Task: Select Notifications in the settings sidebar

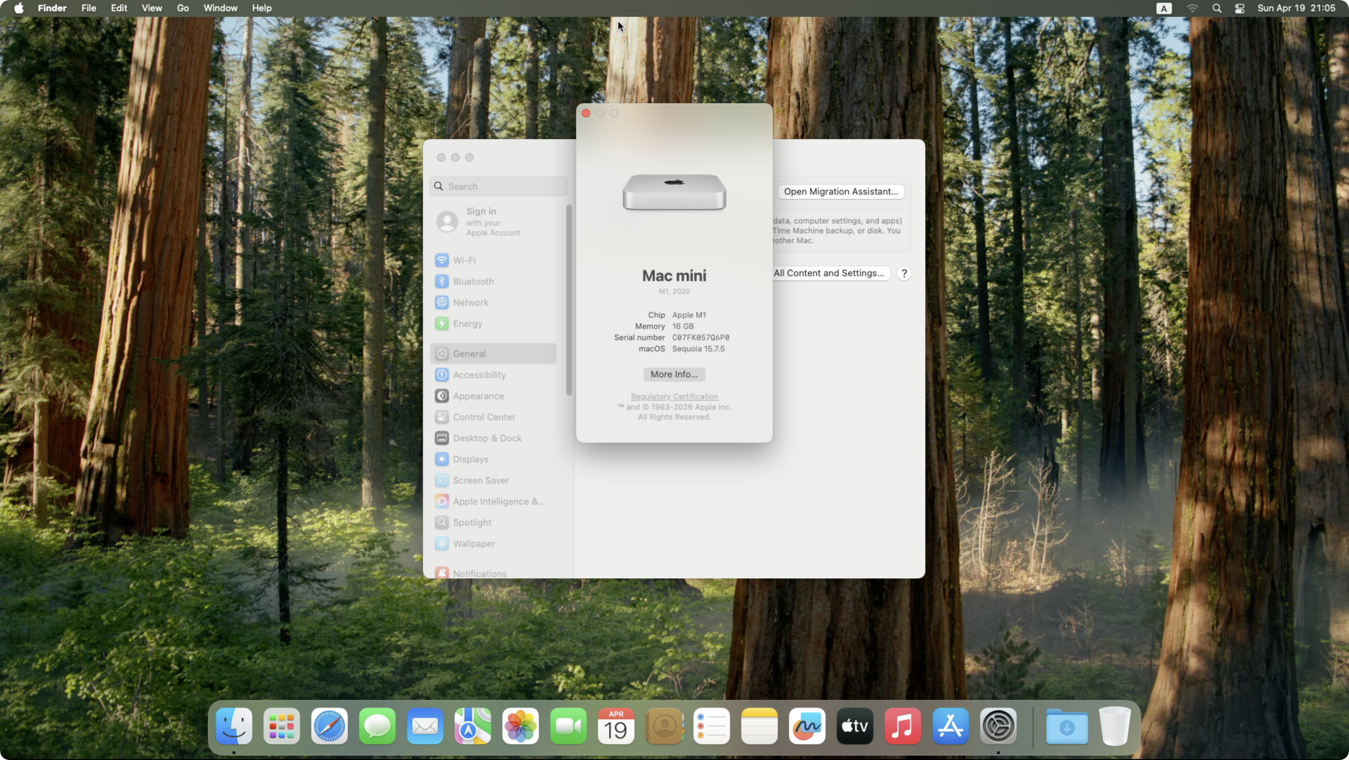Action: coord(493,573)
